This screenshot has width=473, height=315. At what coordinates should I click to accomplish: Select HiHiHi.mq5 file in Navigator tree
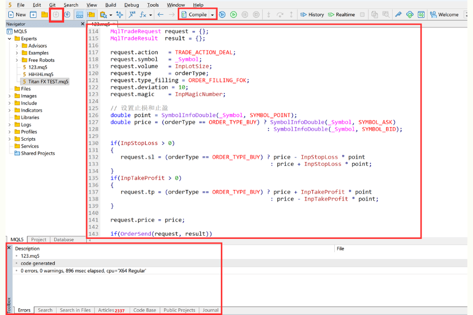(x=40, y=75)
